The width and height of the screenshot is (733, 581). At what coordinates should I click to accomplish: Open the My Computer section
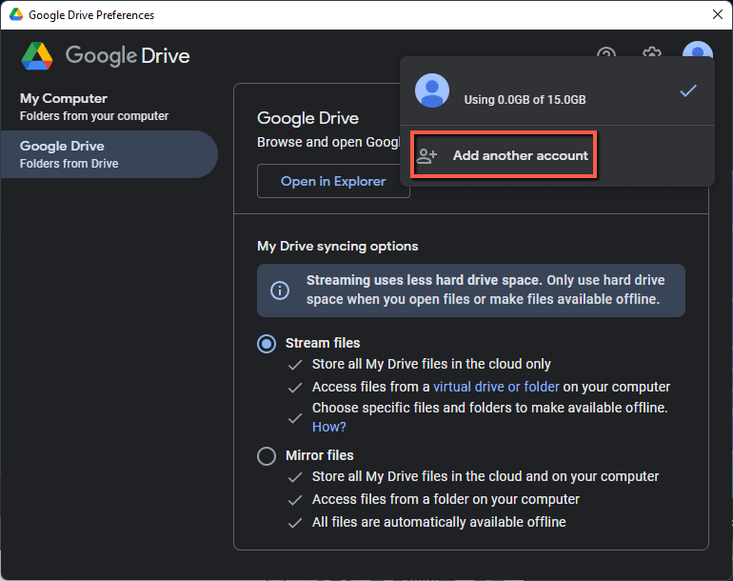click(x=109, y=107)
